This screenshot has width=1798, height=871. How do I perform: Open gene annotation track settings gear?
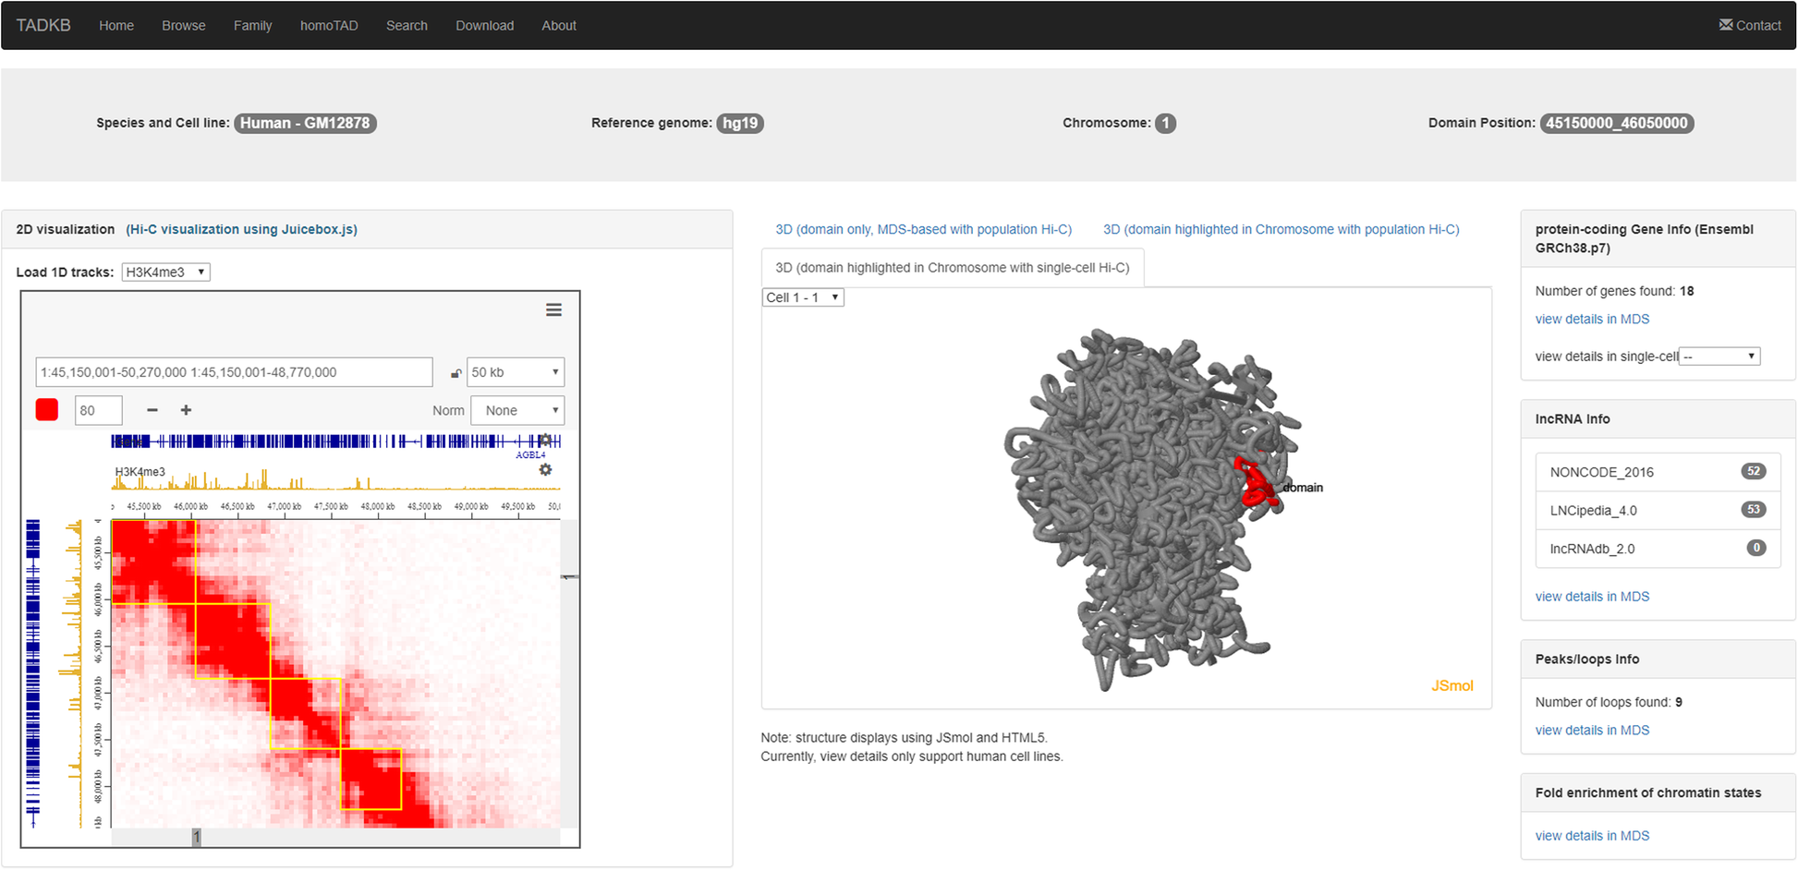[x=545, y=441]
